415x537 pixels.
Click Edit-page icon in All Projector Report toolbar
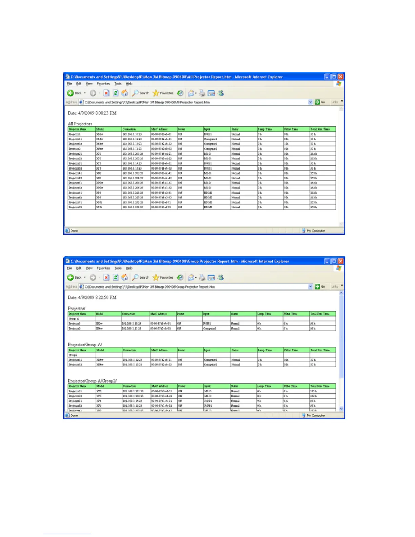pyautogui.click(x=212, y=93)
